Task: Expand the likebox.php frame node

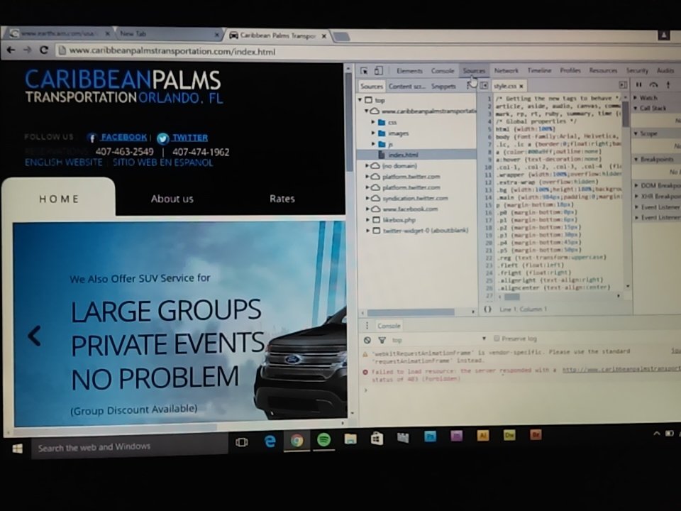Action: coord(367,220)
